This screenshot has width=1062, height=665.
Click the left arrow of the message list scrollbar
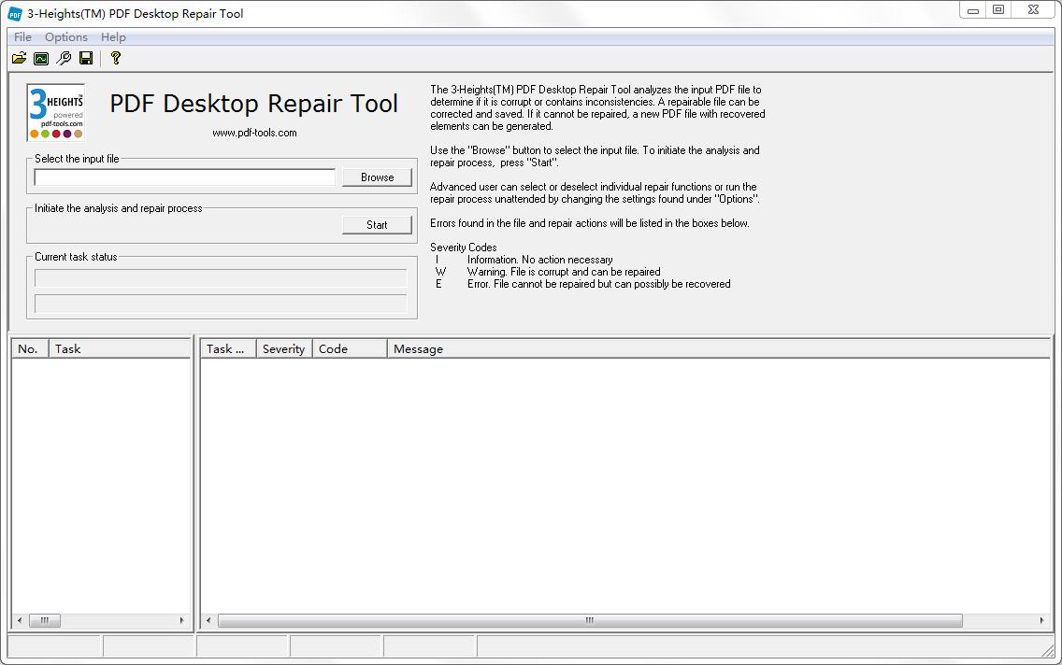coord(208,620)
